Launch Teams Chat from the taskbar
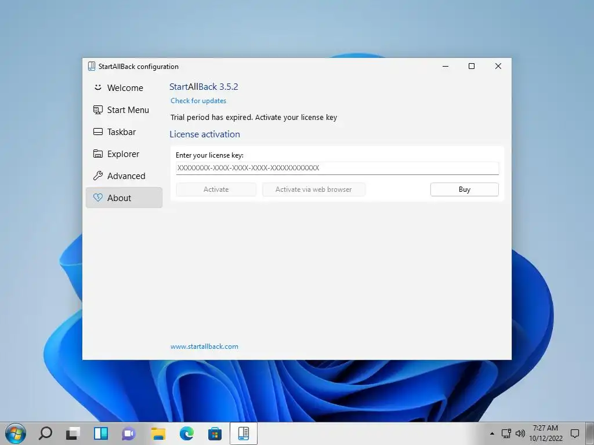 [129, 433]
